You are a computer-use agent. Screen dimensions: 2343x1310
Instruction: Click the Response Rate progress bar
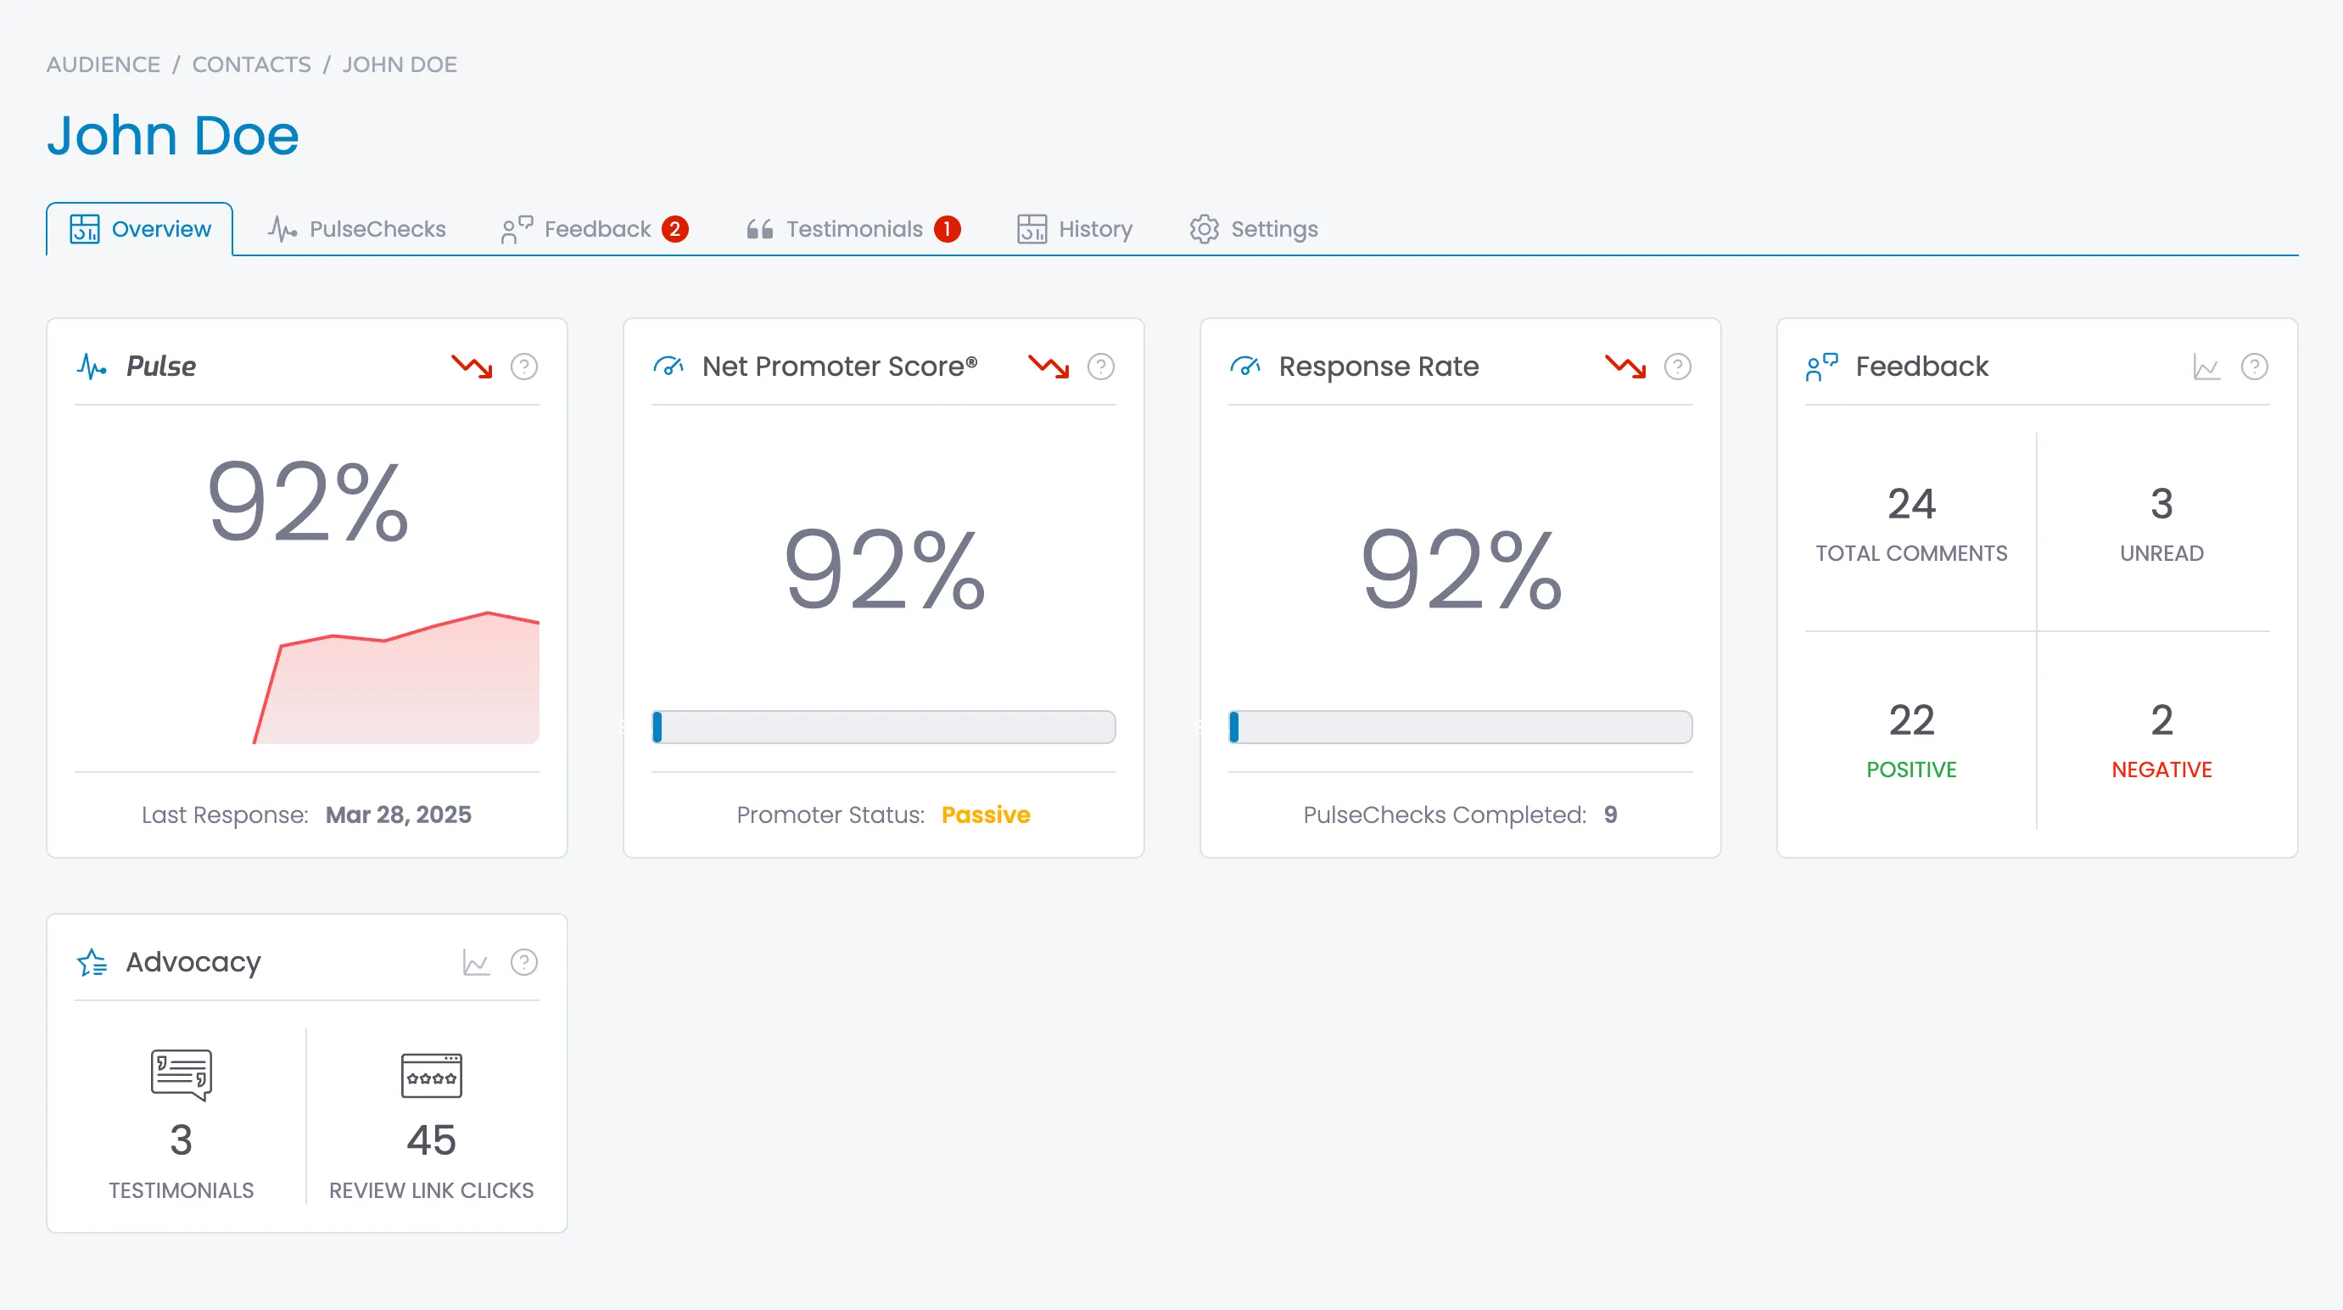1460,727
